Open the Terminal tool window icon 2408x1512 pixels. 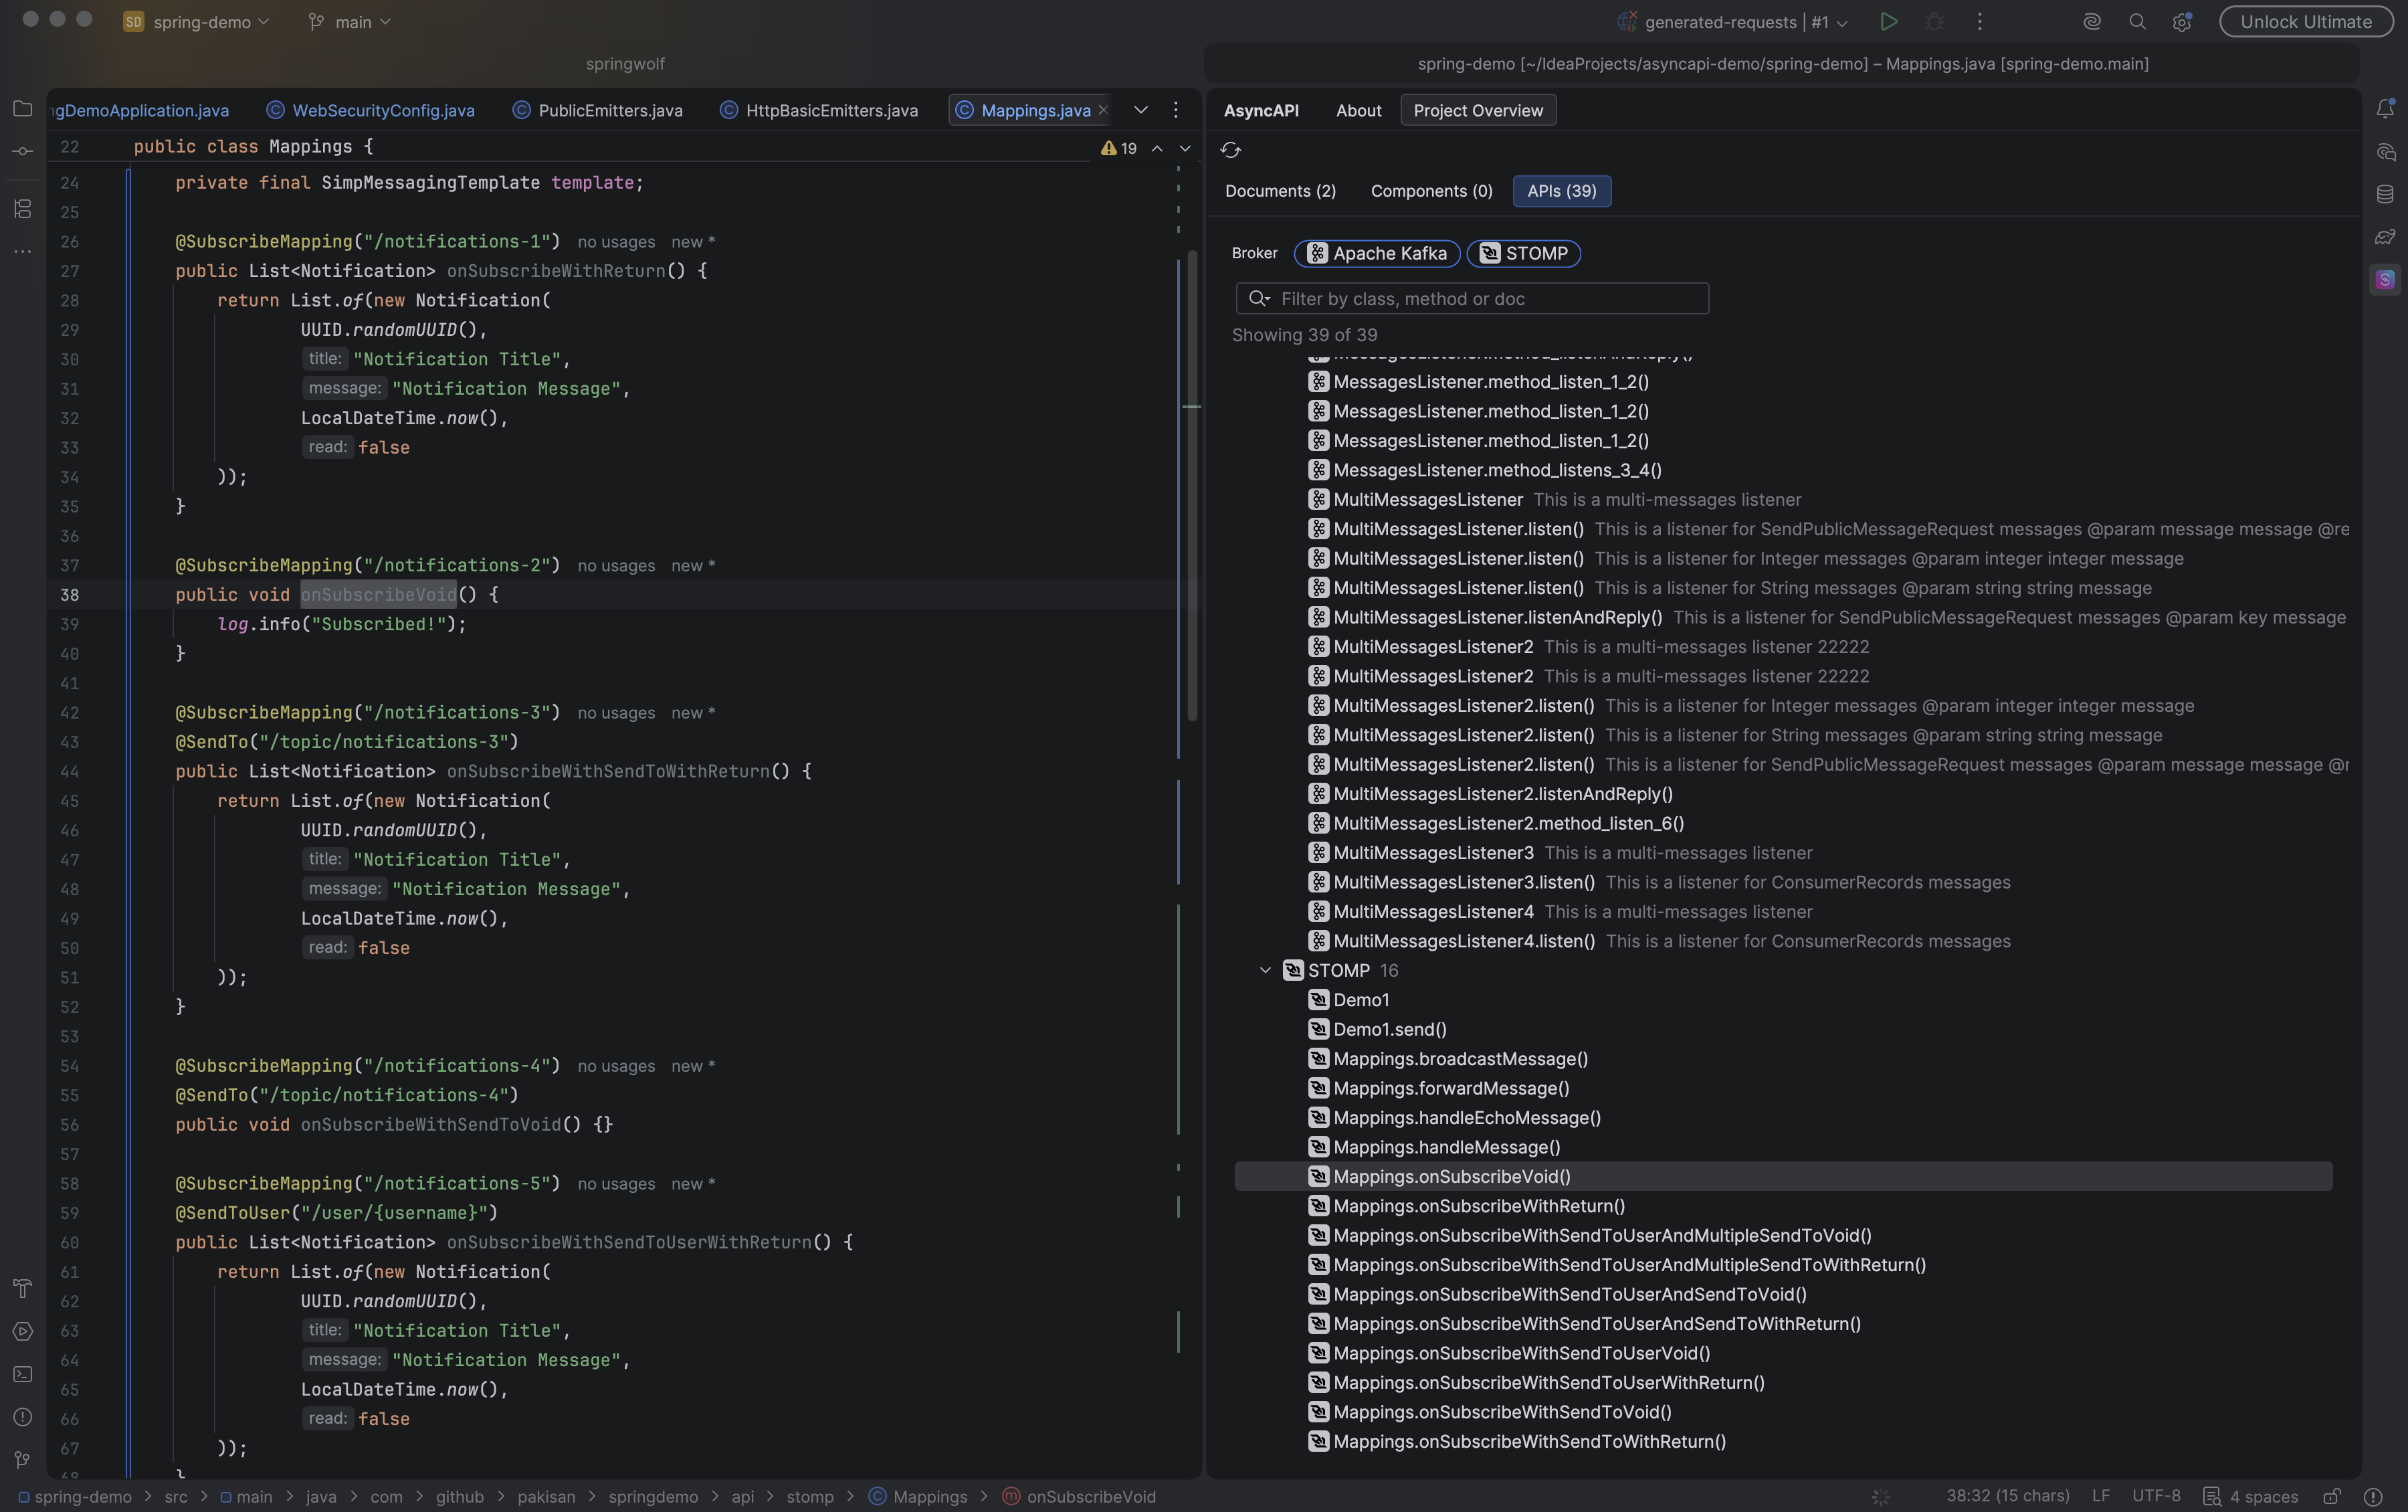pyautogui.click(x=22, y=1374)
